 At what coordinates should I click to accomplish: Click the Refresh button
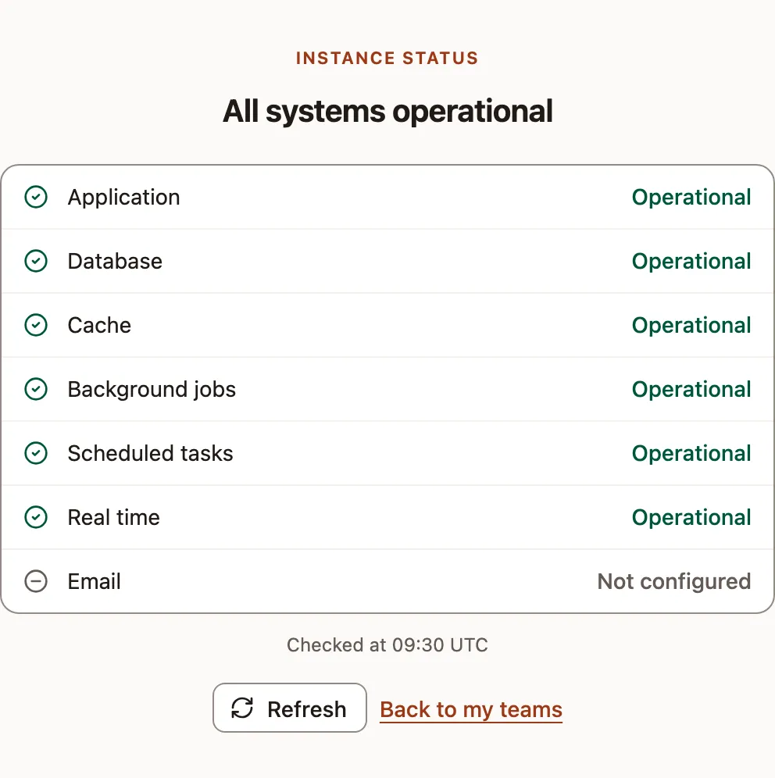tap(290, 708)
